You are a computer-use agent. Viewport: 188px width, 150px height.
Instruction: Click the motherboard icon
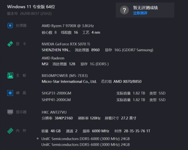click(x=10, y=75)
